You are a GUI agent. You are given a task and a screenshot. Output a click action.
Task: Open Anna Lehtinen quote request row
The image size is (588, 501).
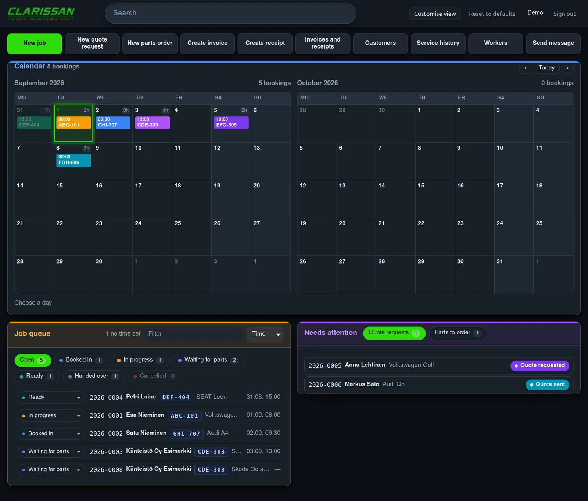pos(439,365)
